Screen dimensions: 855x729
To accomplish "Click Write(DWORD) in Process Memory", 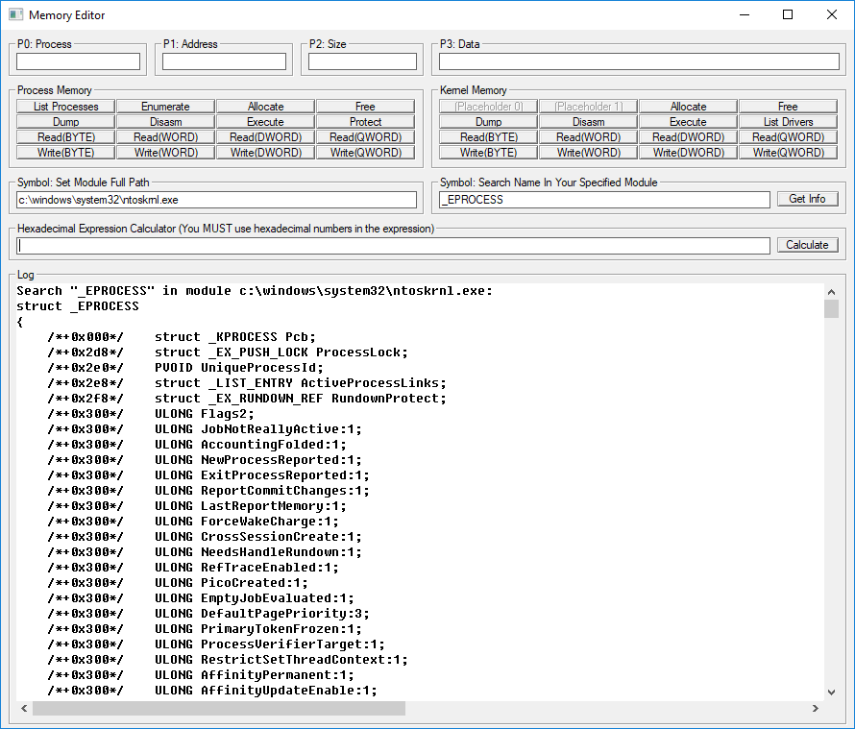I will 265,152.
